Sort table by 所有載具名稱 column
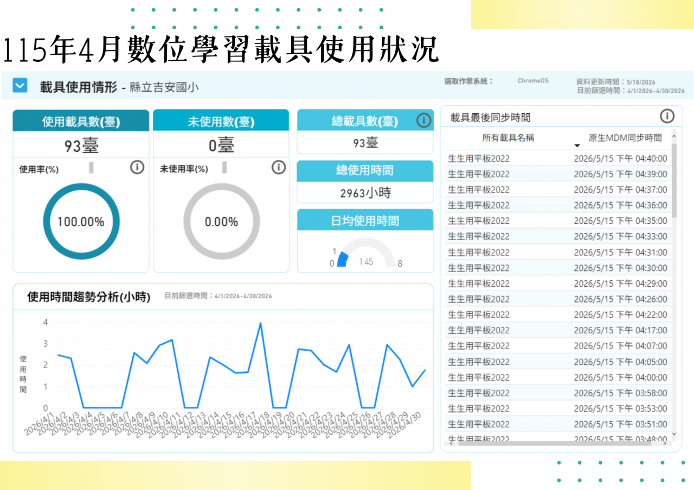694x490 pixels. pos(508,138)
